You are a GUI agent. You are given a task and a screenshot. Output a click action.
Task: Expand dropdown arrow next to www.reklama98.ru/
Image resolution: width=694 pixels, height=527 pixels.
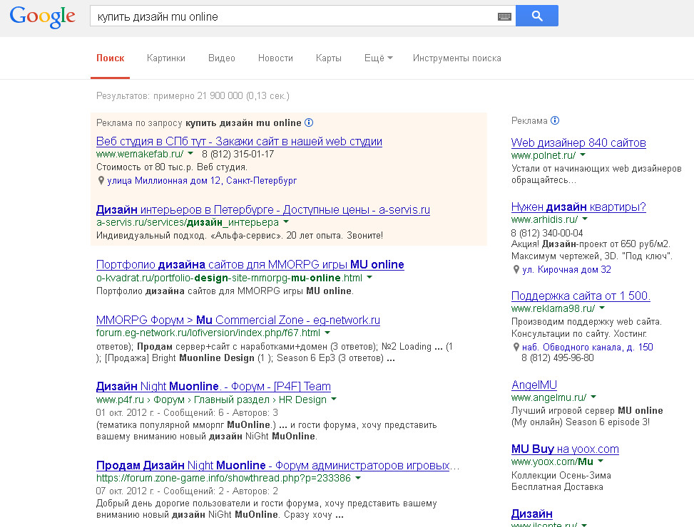pyautogui.click(x=602, y=308)
